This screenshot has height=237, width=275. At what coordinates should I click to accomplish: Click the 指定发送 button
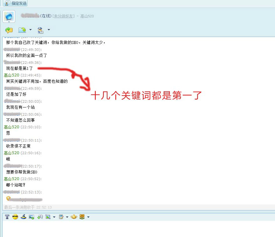[16, 3]
